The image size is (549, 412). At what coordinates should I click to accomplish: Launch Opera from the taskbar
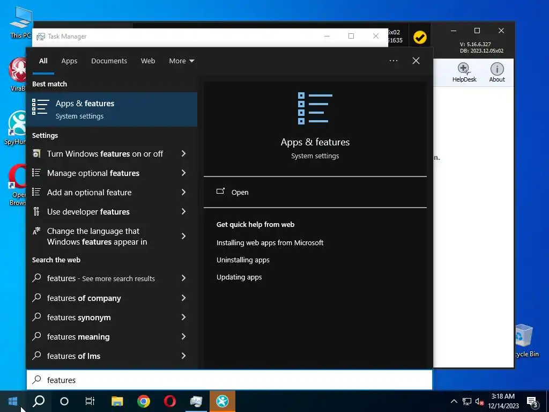pos(170,401)
